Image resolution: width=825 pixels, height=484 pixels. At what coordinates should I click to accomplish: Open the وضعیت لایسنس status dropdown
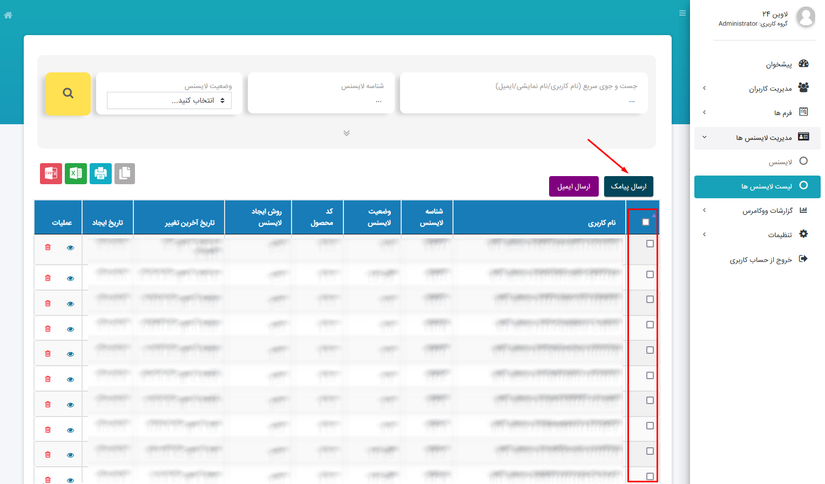169,100
